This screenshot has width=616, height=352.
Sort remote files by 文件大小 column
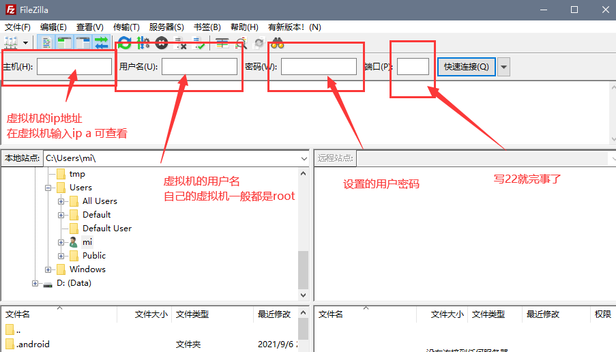(442, 314)
